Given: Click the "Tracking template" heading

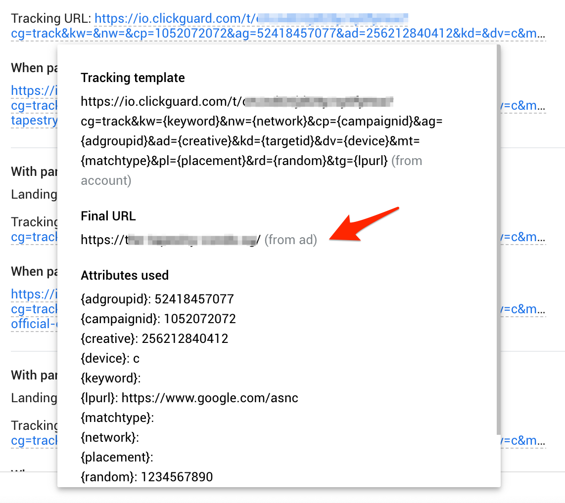Looking at the screenshot, I should click(133, 78).
